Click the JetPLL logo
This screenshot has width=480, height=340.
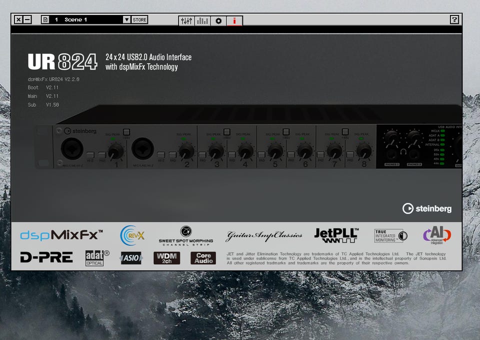[336, 235]
